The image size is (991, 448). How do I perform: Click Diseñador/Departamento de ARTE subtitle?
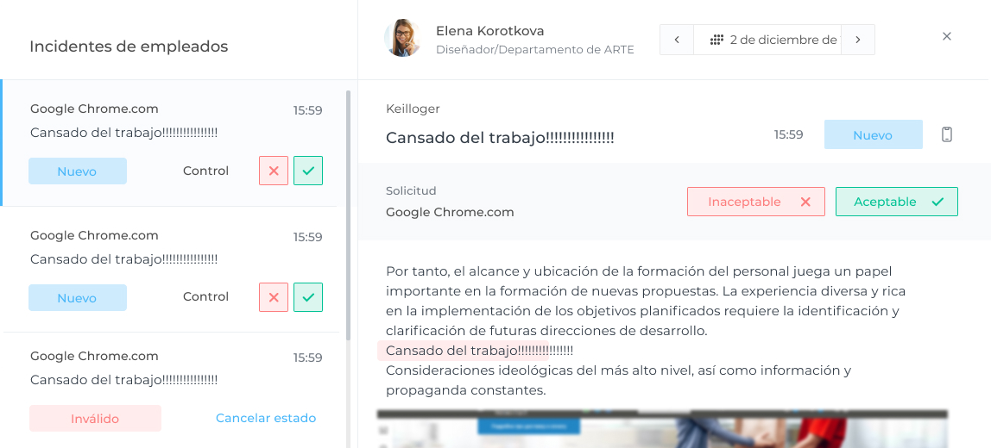point(534,49)
